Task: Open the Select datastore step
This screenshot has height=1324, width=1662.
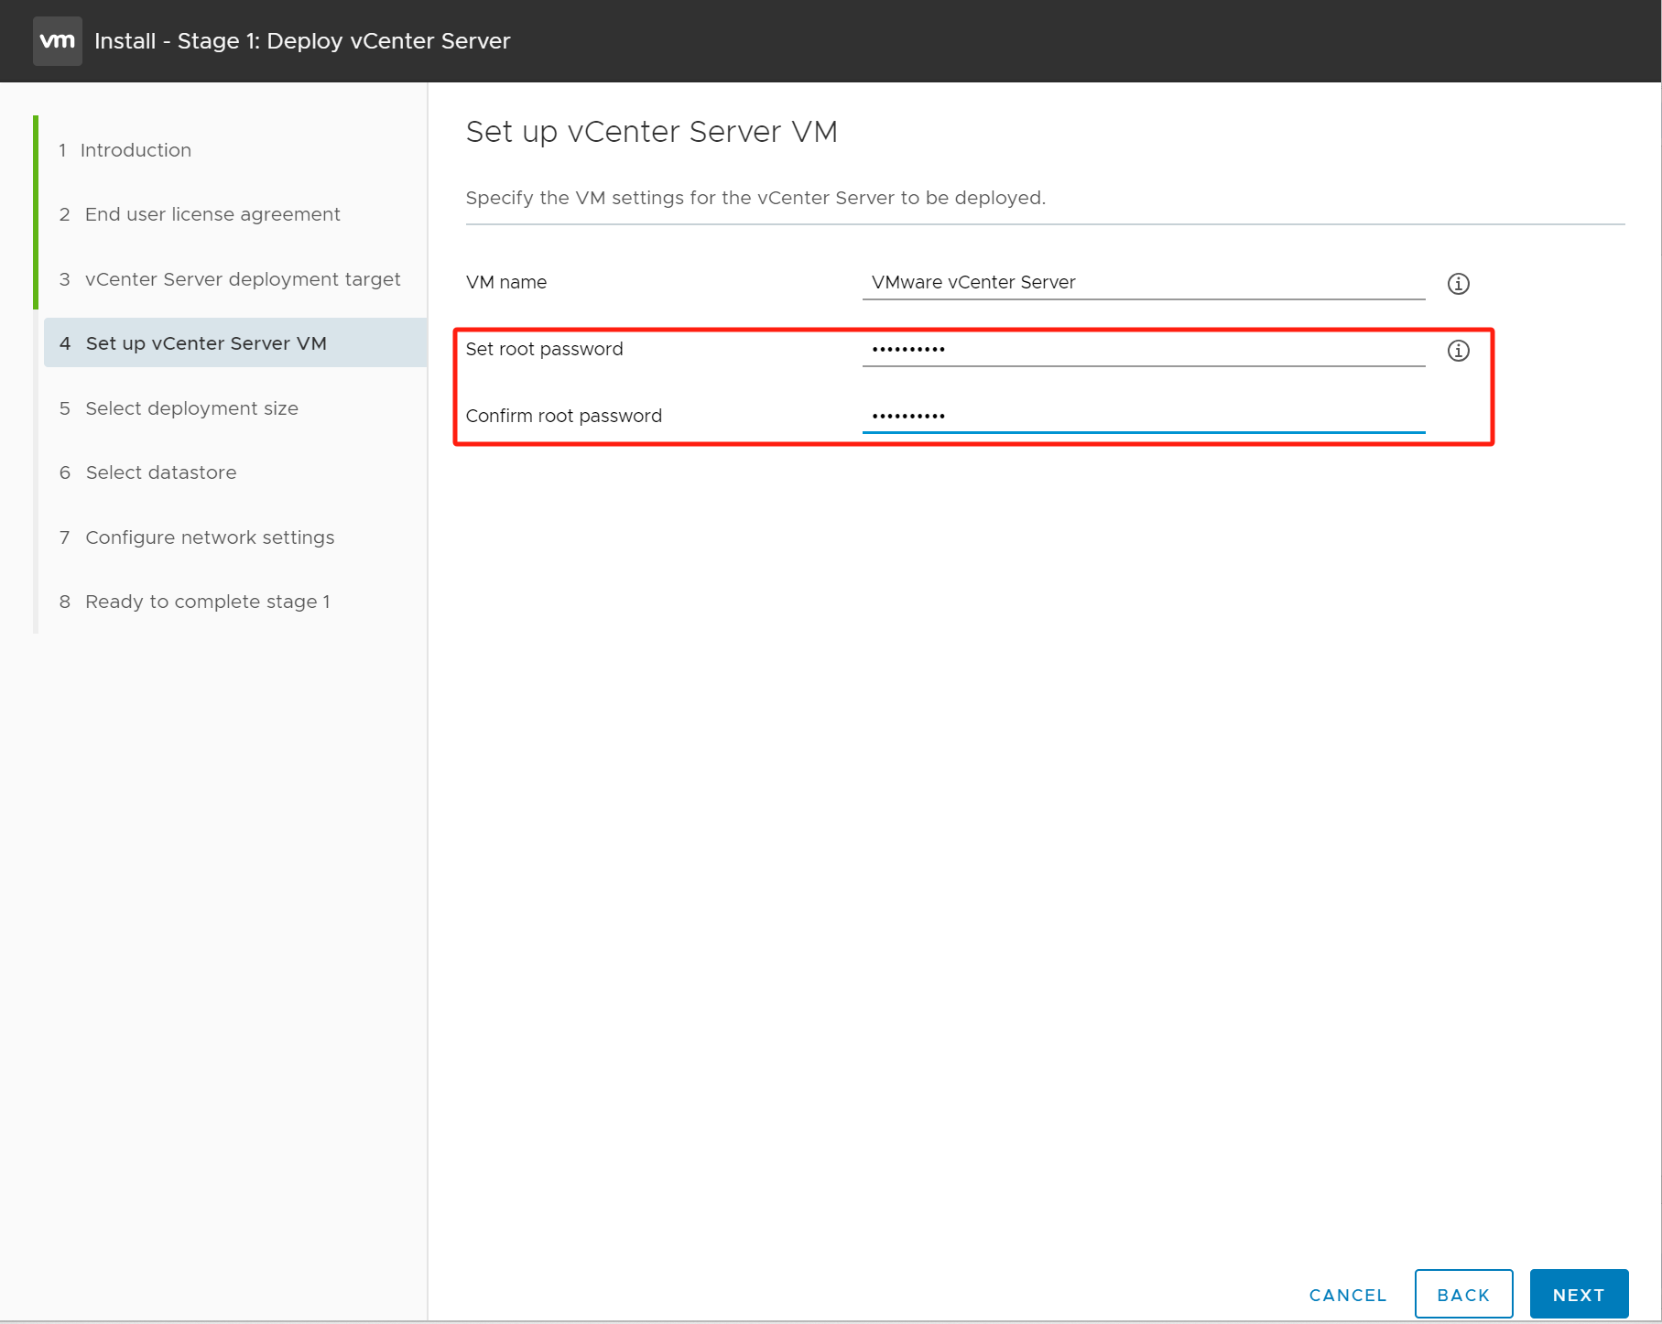Action: [x=160, y=472]
